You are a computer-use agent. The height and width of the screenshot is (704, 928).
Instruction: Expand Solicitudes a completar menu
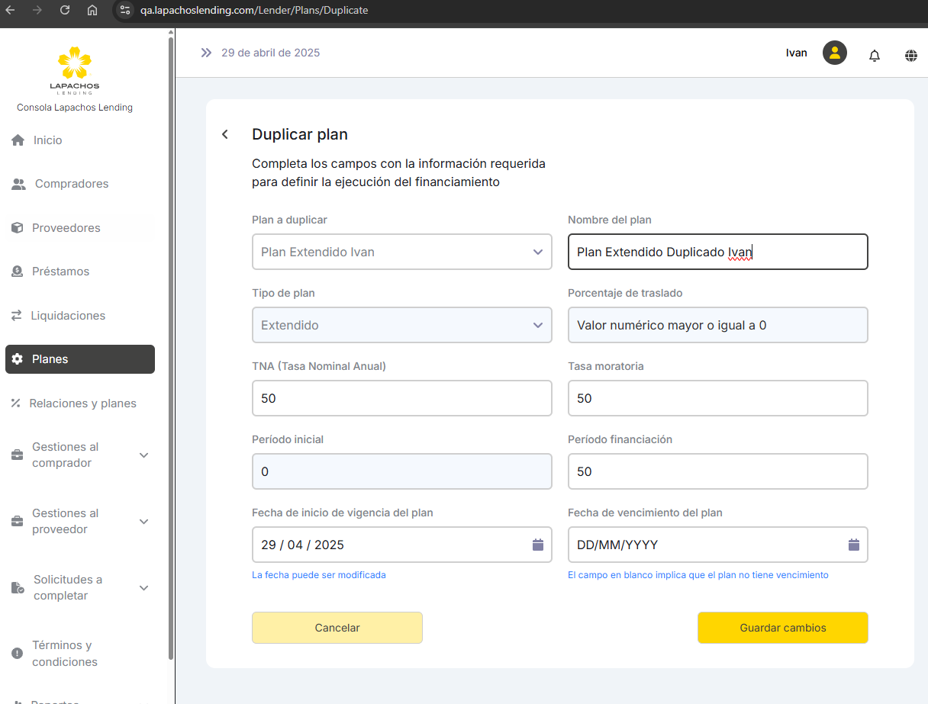click(143, 588)
